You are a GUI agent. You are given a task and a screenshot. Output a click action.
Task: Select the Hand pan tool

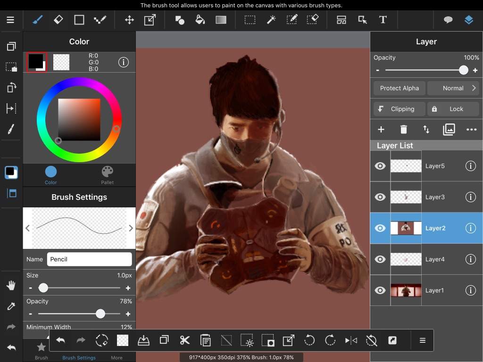(x=11, y=285)
